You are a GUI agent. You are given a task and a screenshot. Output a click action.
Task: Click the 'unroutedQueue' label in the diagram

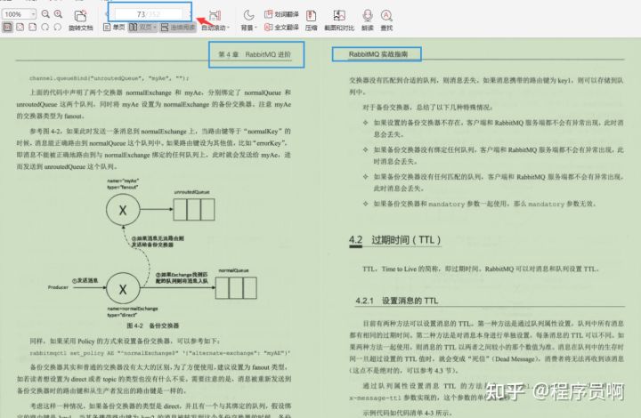pos(191,192)
